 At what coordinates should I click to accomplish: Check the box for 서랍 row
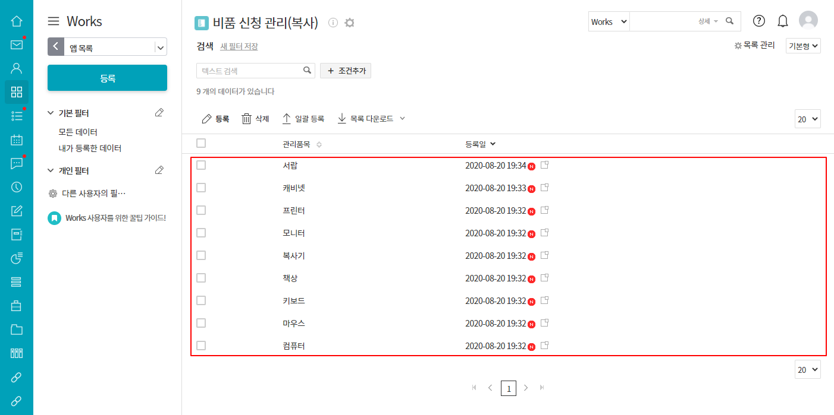201,165
